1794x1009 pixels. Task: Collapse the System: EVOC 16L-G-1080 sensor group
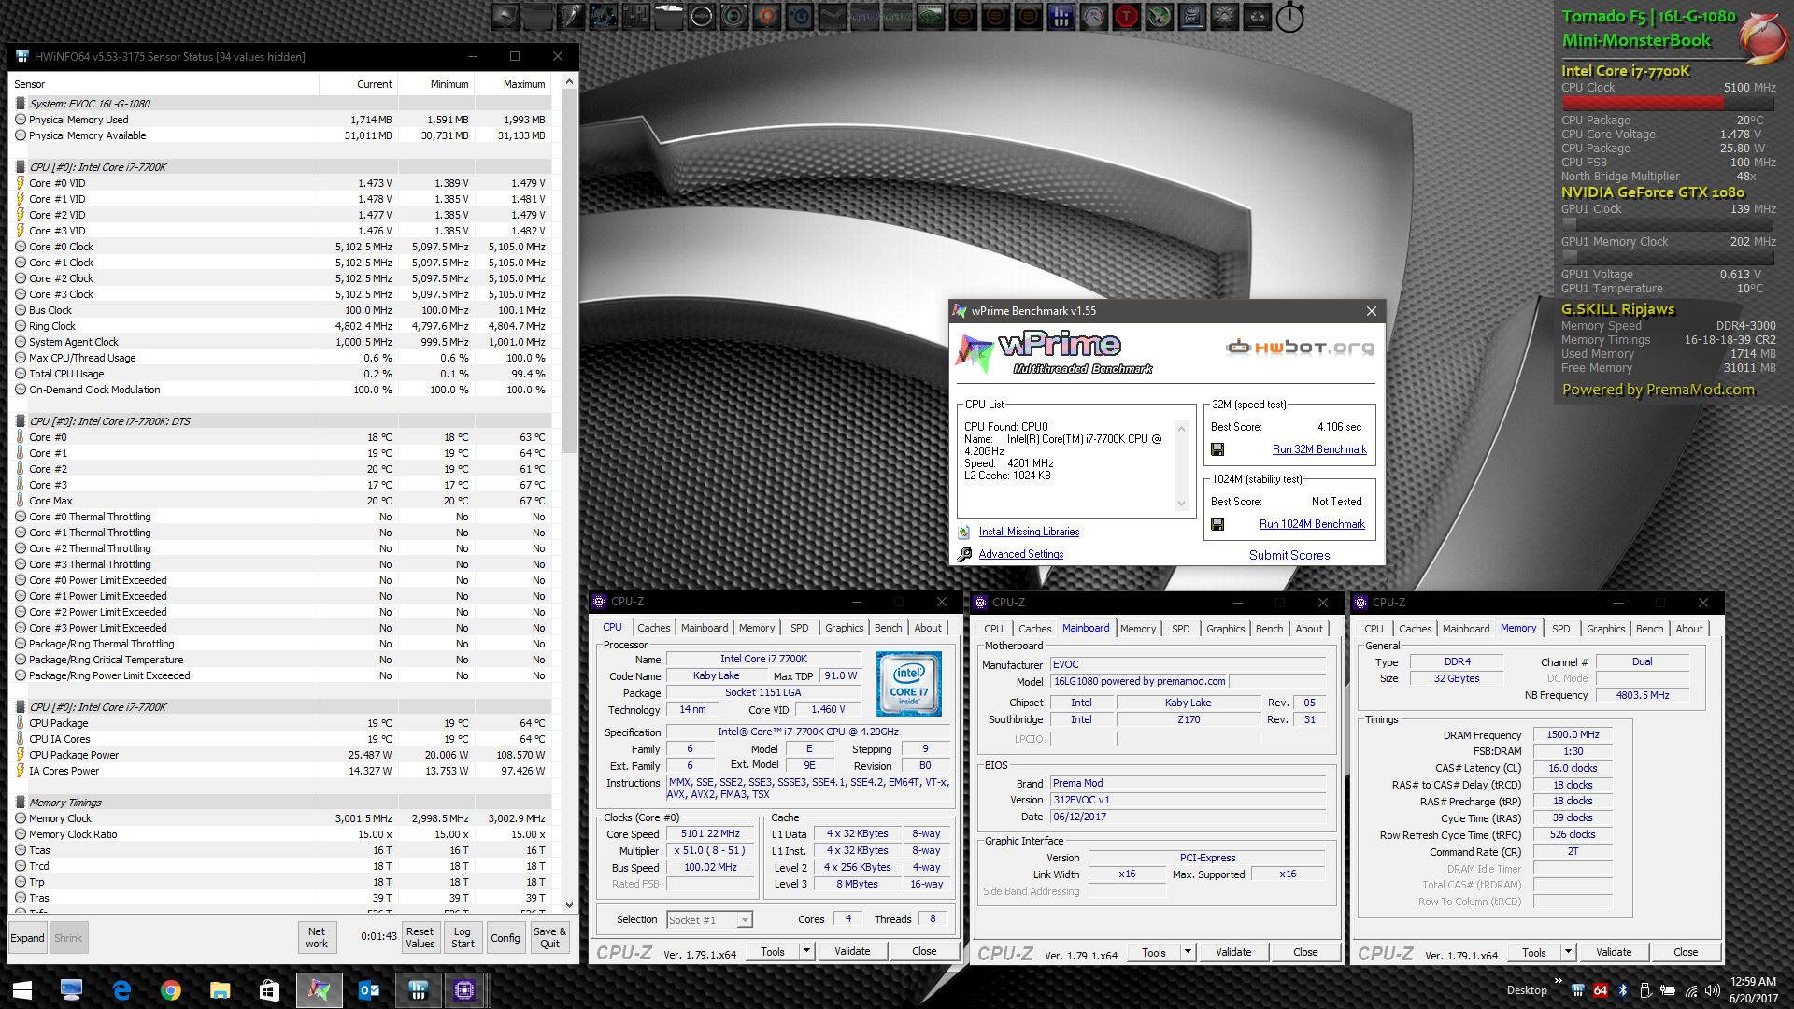click(x=21, y=104)
